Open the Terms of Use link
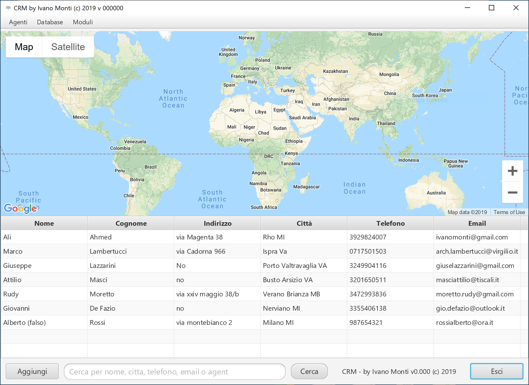The height and width of the screenshot is (385, 529). 509,212
